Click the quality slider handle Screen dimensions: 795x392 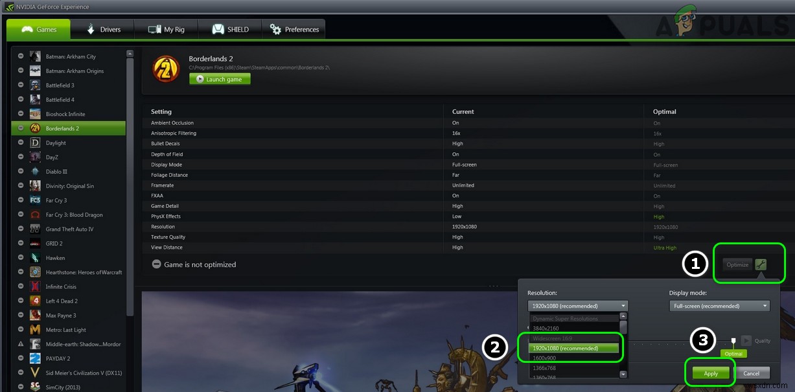[733, 341]
